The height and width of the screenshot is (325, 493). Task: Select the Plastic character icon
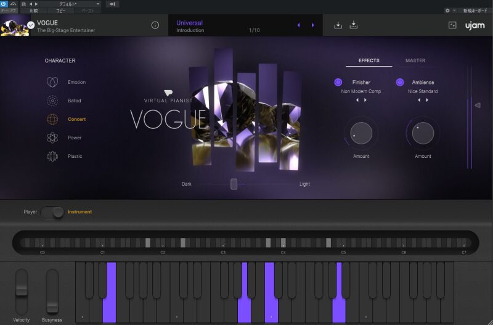point(53,156)
